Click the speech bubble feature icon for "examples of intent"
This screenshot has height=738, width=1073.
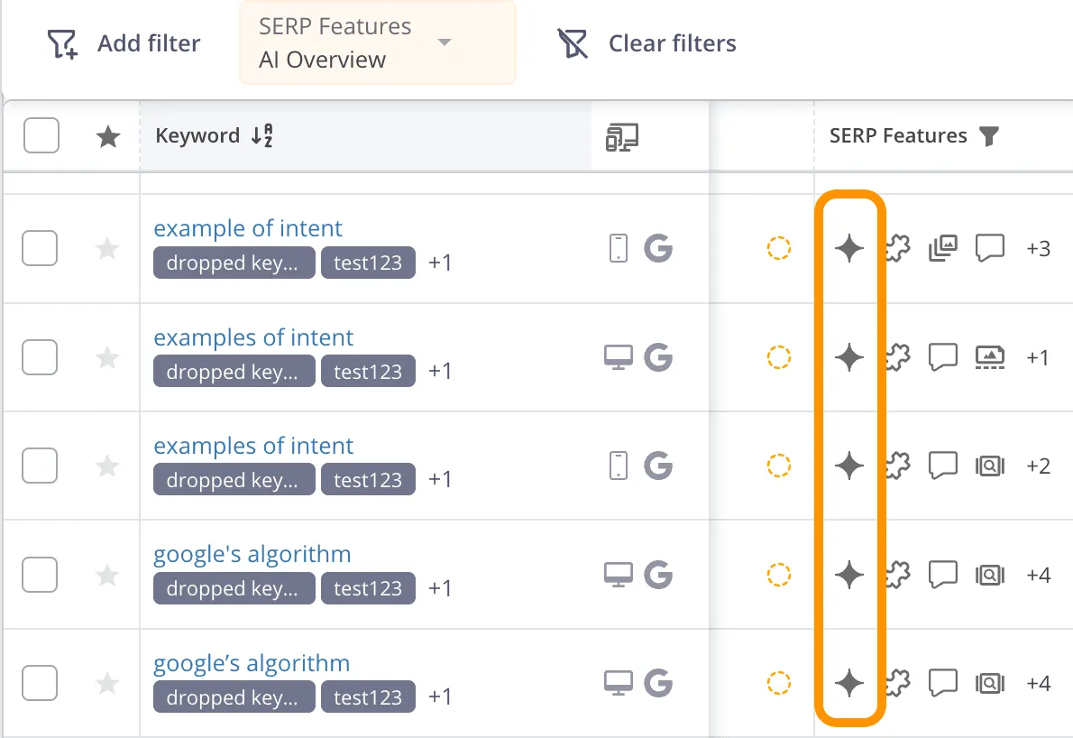click(x=943, y=357)
